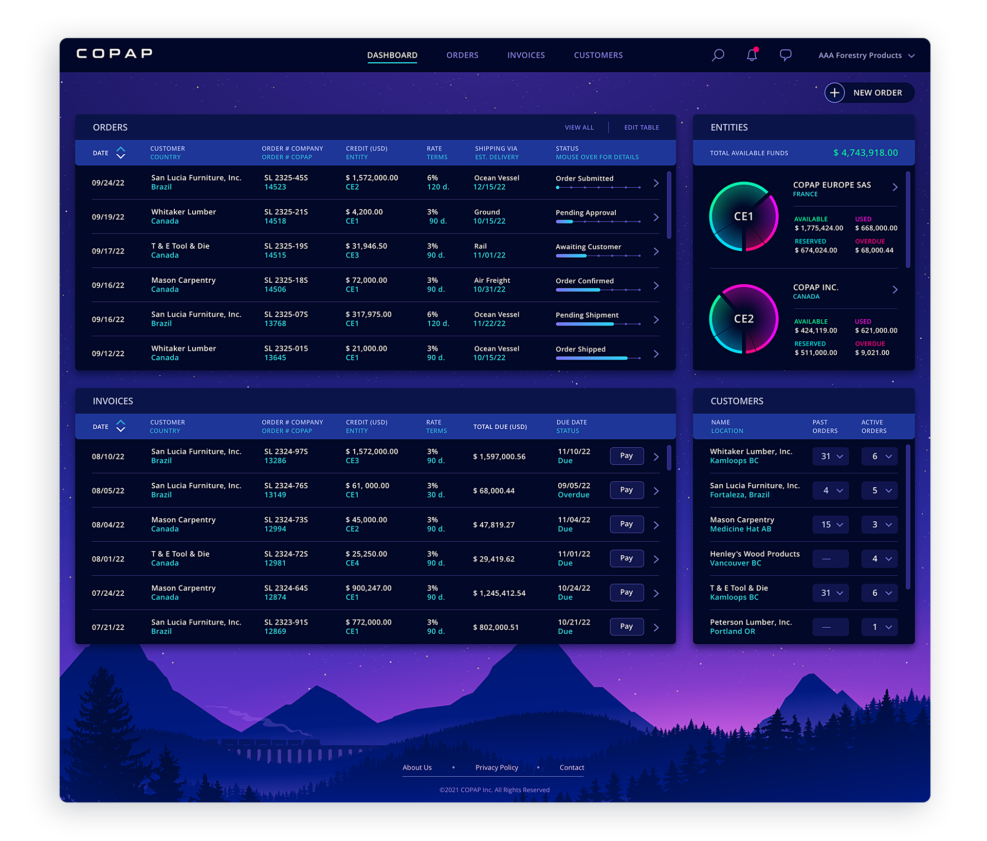Click the CE1 donut chart
This screenshot has width=987, height=841.
coord(743,216)
